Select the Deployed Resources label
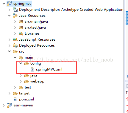The height and width of the screenshot is (113, 128). (37, 45)
